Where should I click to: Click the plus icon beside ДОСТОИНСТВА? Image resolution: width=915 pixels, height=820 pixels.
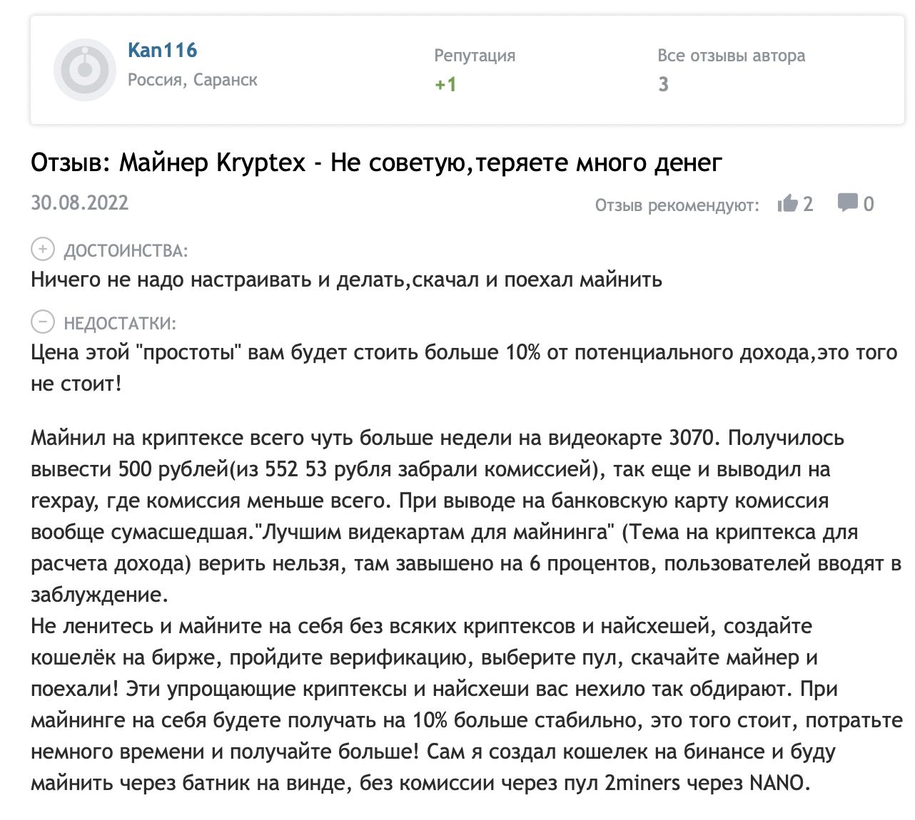tap(43, 250)
